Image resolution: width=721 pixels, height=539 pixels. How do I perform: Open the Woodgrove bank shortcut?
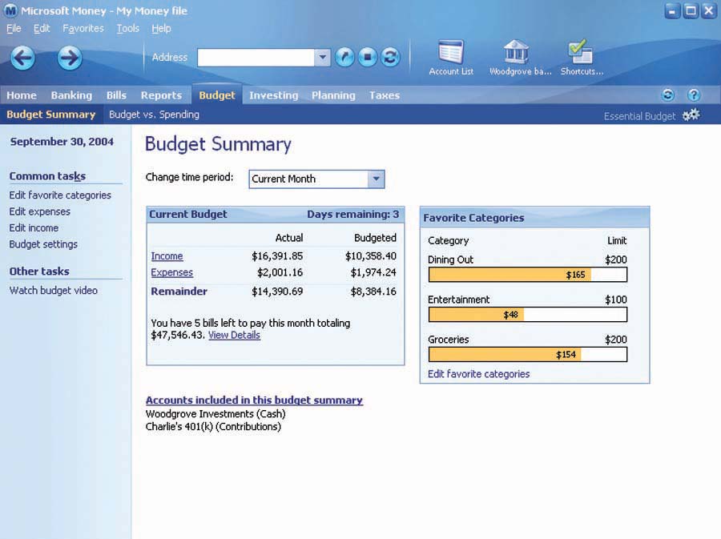(520, 58)
